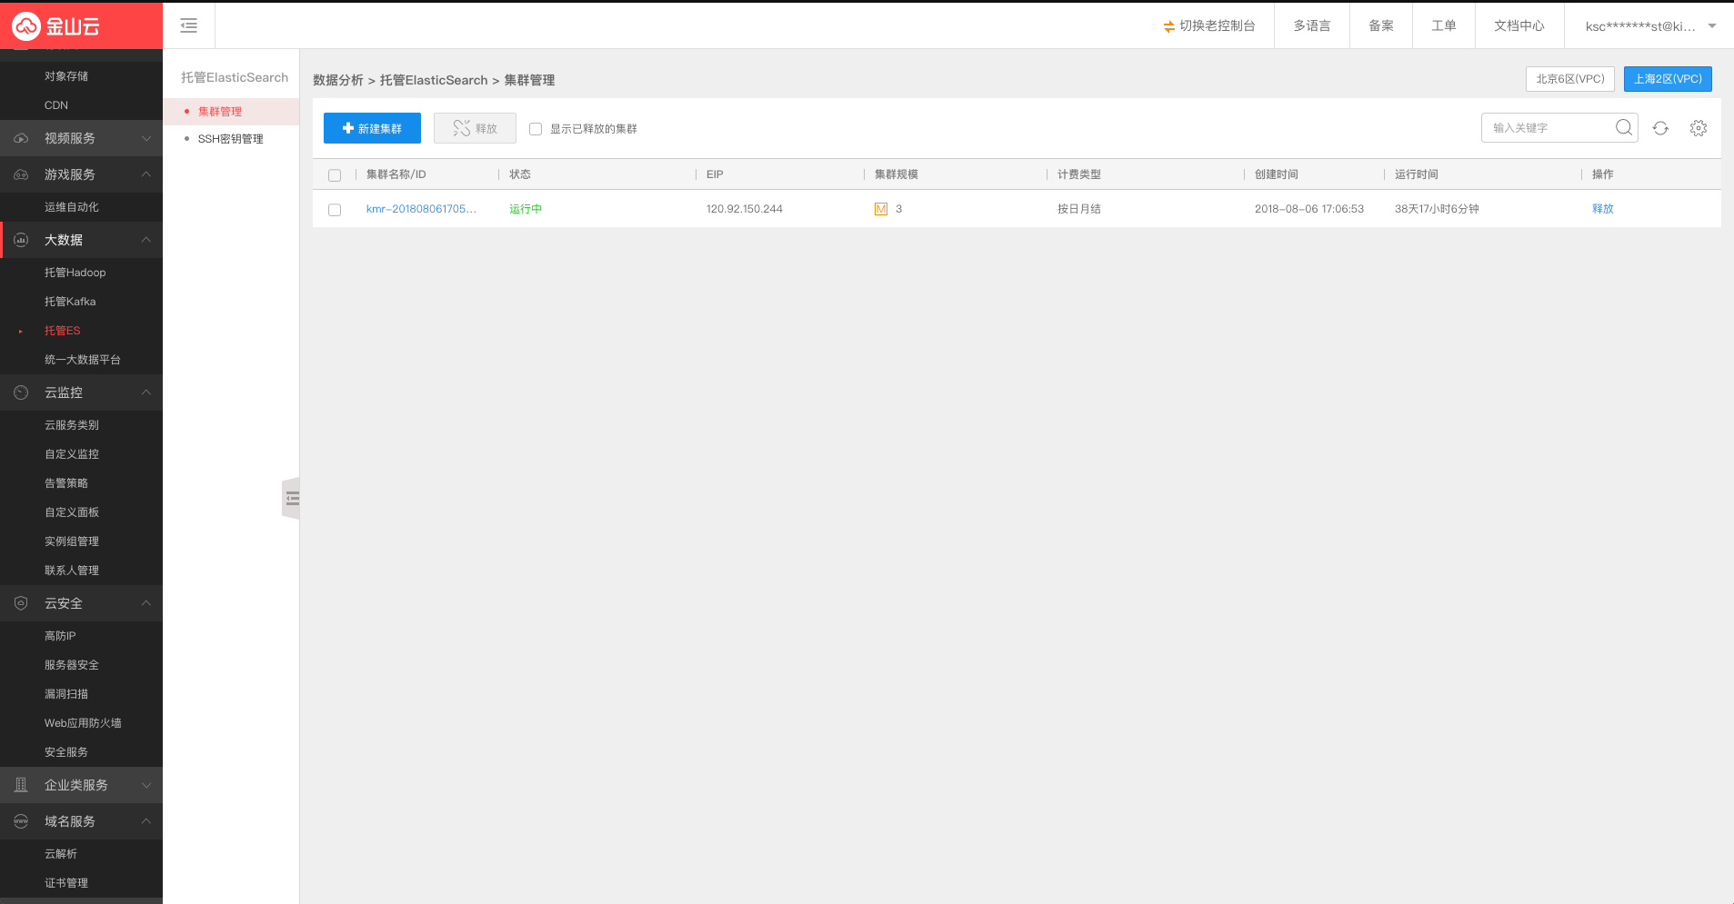Open 备案 in the top bar
Screen dimensions: 1734x904
(x=1381, y=25)
